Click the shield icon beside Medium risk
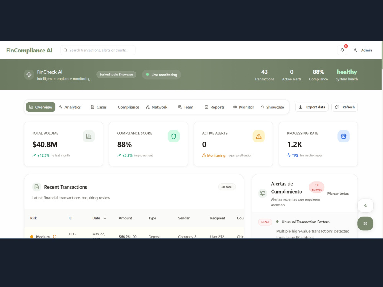Image resolution: width=383 pixels, height=287 pixels. point(54,236)
